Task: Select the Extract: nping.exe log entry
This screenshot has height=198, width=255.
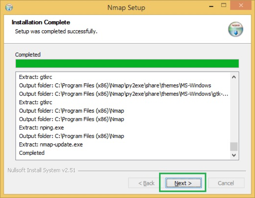Action: [43, 127]
